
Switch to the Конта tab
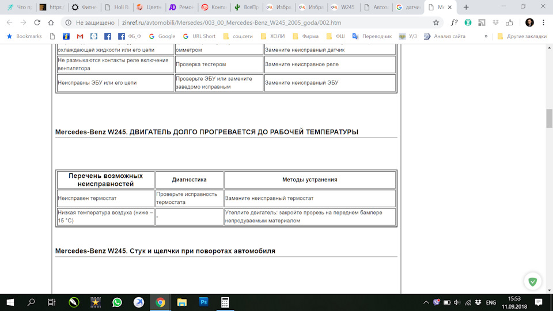[214, 7]
